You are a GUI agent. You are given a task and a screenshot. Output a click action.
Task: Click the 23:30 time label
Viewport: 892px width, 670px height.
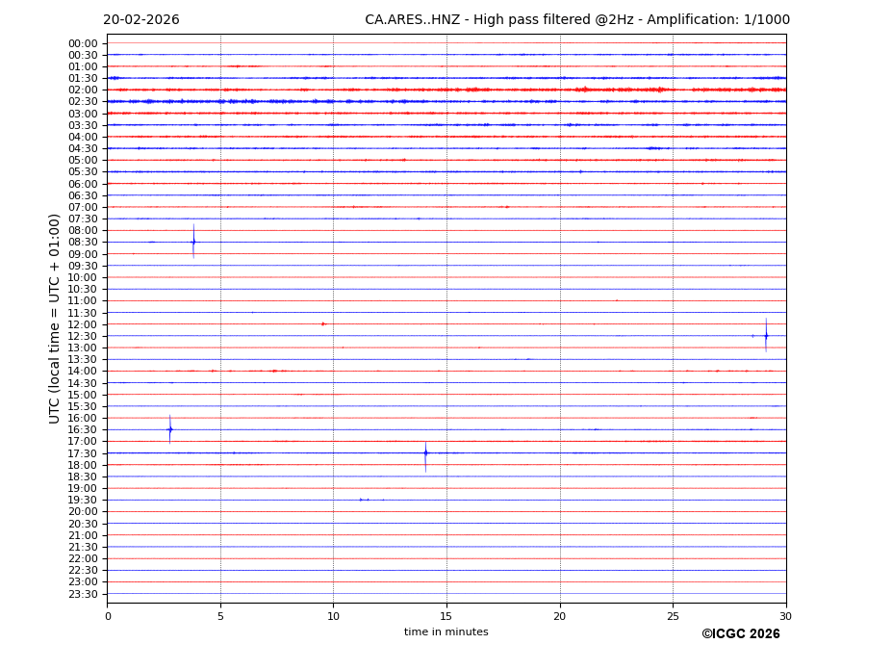(83, 594)
